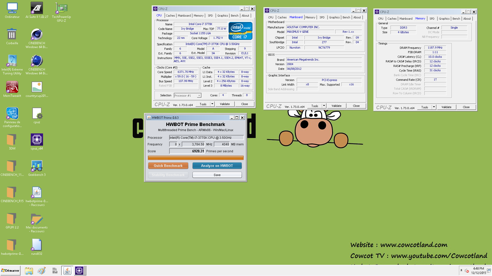This screenshot has height=276, width=492.
Task: Select SPD tab in Memory CPU-Z window
Action: click(x=432, y=19)
